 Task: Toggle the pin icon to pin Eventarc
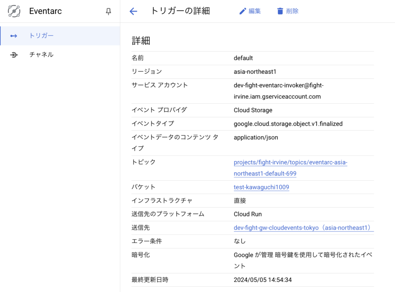coord(109,11)
